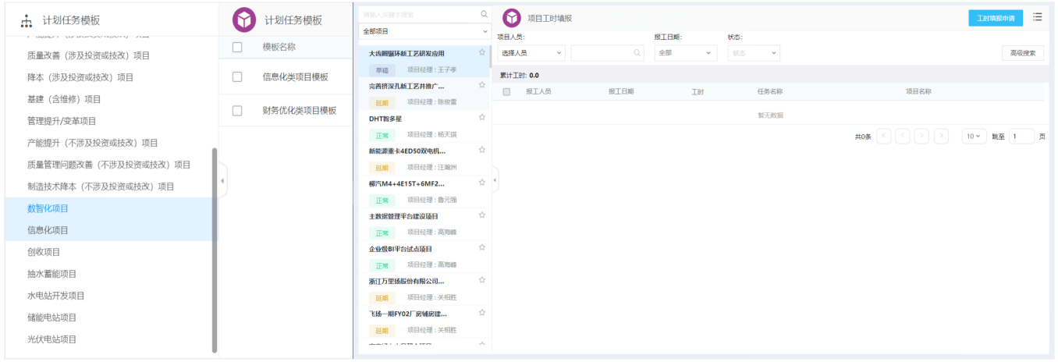Image resolution: width=1058 pixels, height=362 pixels.
Task: Open the list-view menu icon at top right
Action: [x=1037, y=16]
